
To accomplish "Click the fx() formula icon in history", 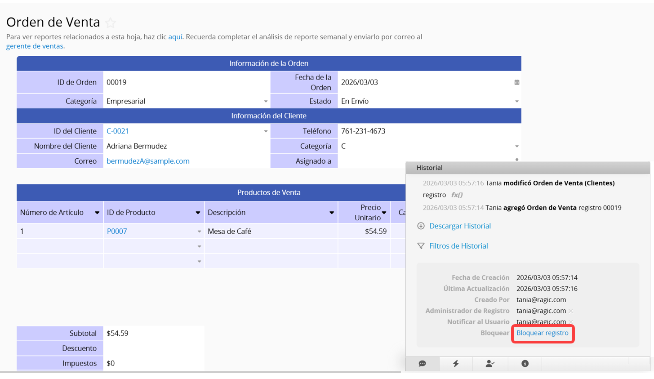I will tap(457, 195).
